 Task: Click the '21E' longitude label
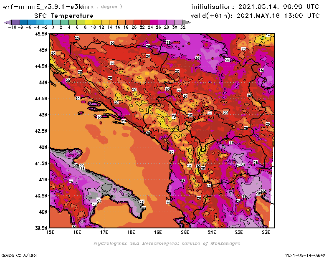click(212, 232)
